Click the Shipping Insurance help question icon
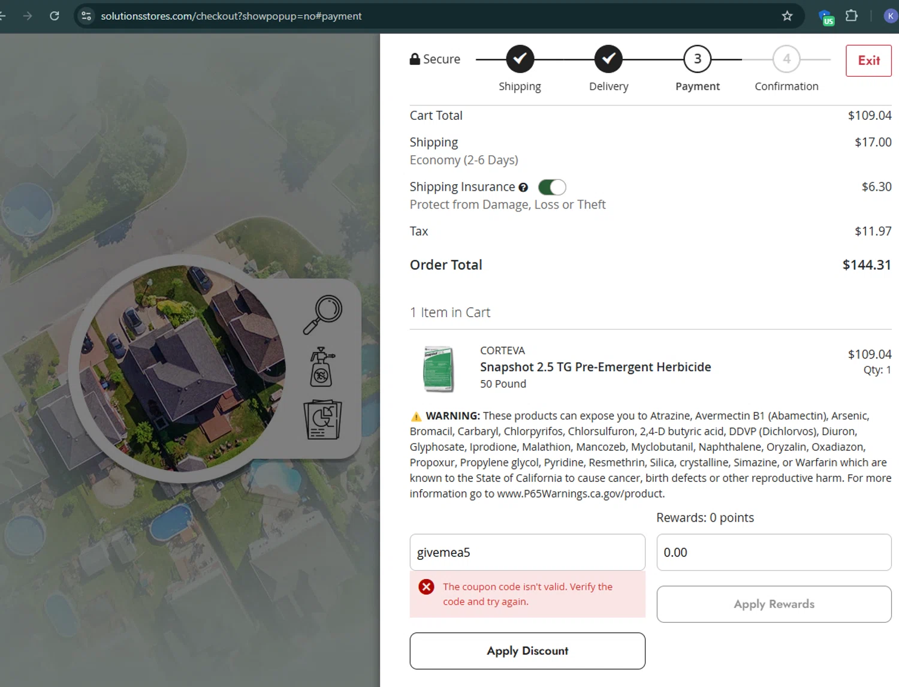 pos(523,188)
